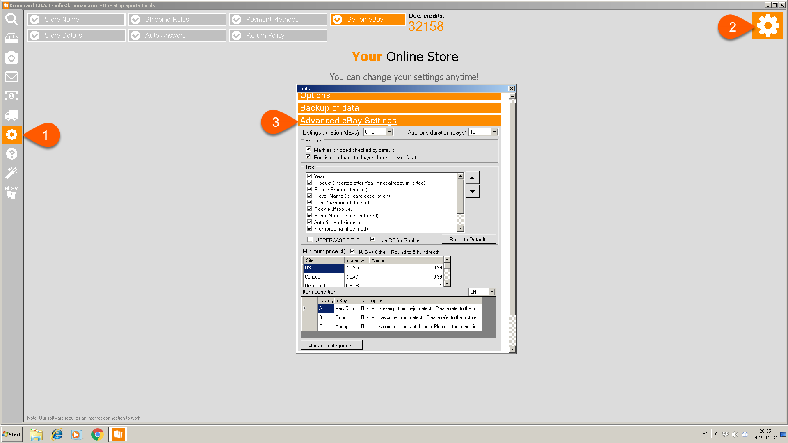Screen dimensions: 788x443
Task: Toggle the Use RC for Rookie checkbox
Action: point(372,240)
